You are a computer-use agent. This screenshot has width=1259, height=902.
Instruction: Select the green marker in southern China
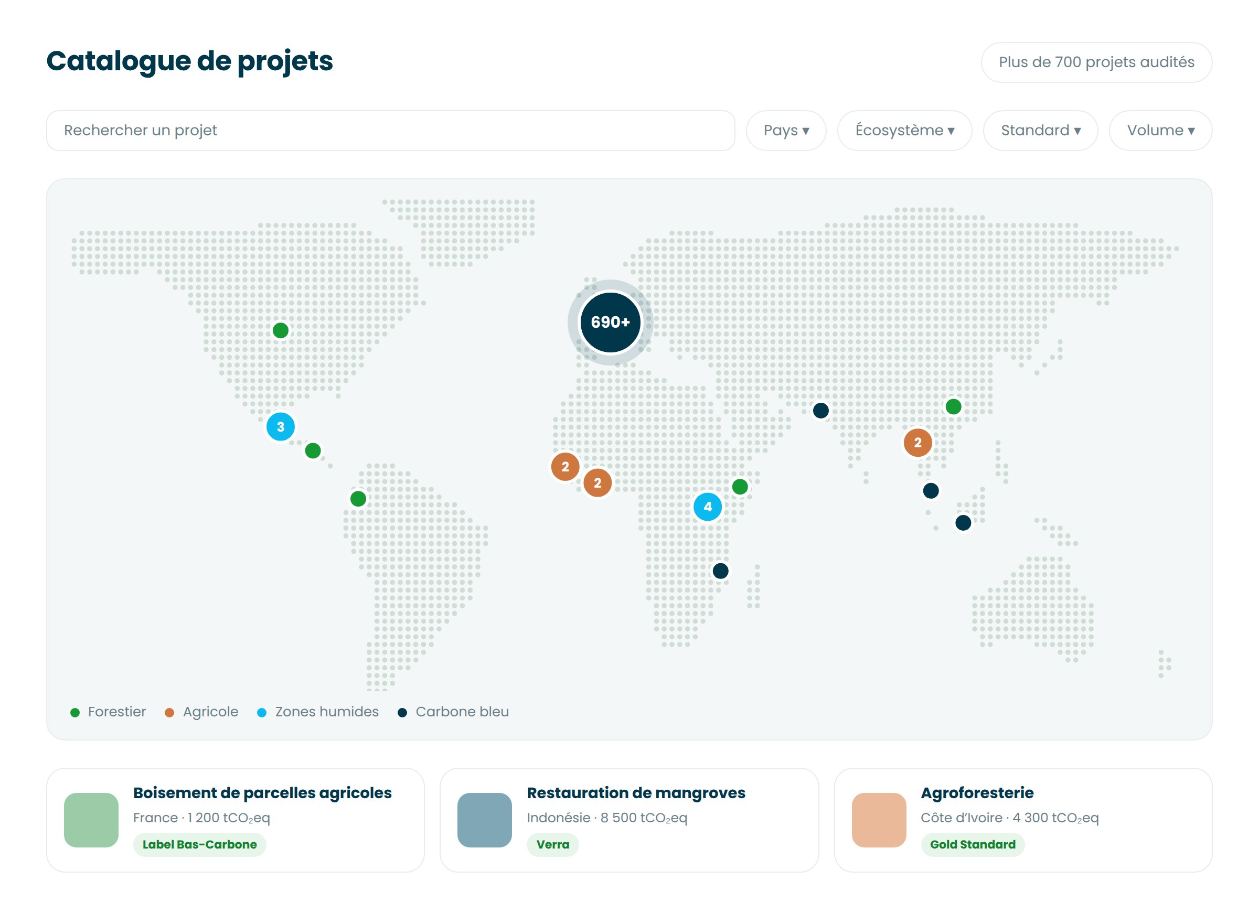pyautogui.click(x=953, y=406)
